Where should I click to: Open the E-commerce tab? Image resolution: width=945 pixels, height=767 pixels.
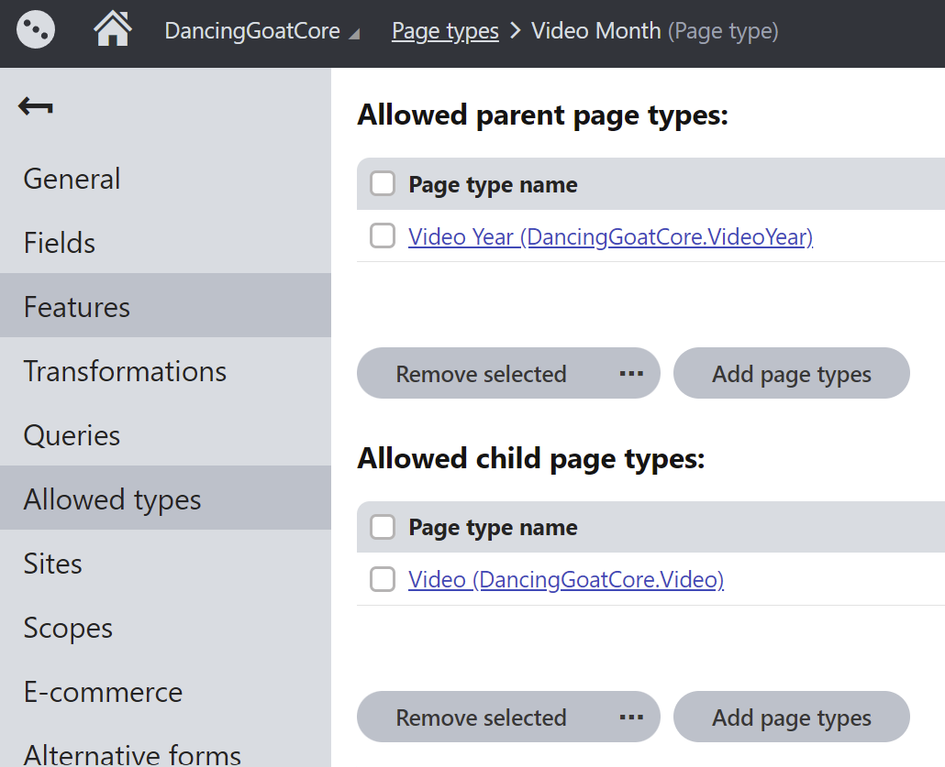coord(165,691)
